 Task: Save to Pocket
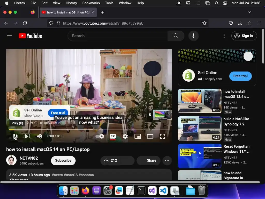[x=231, y=23]
